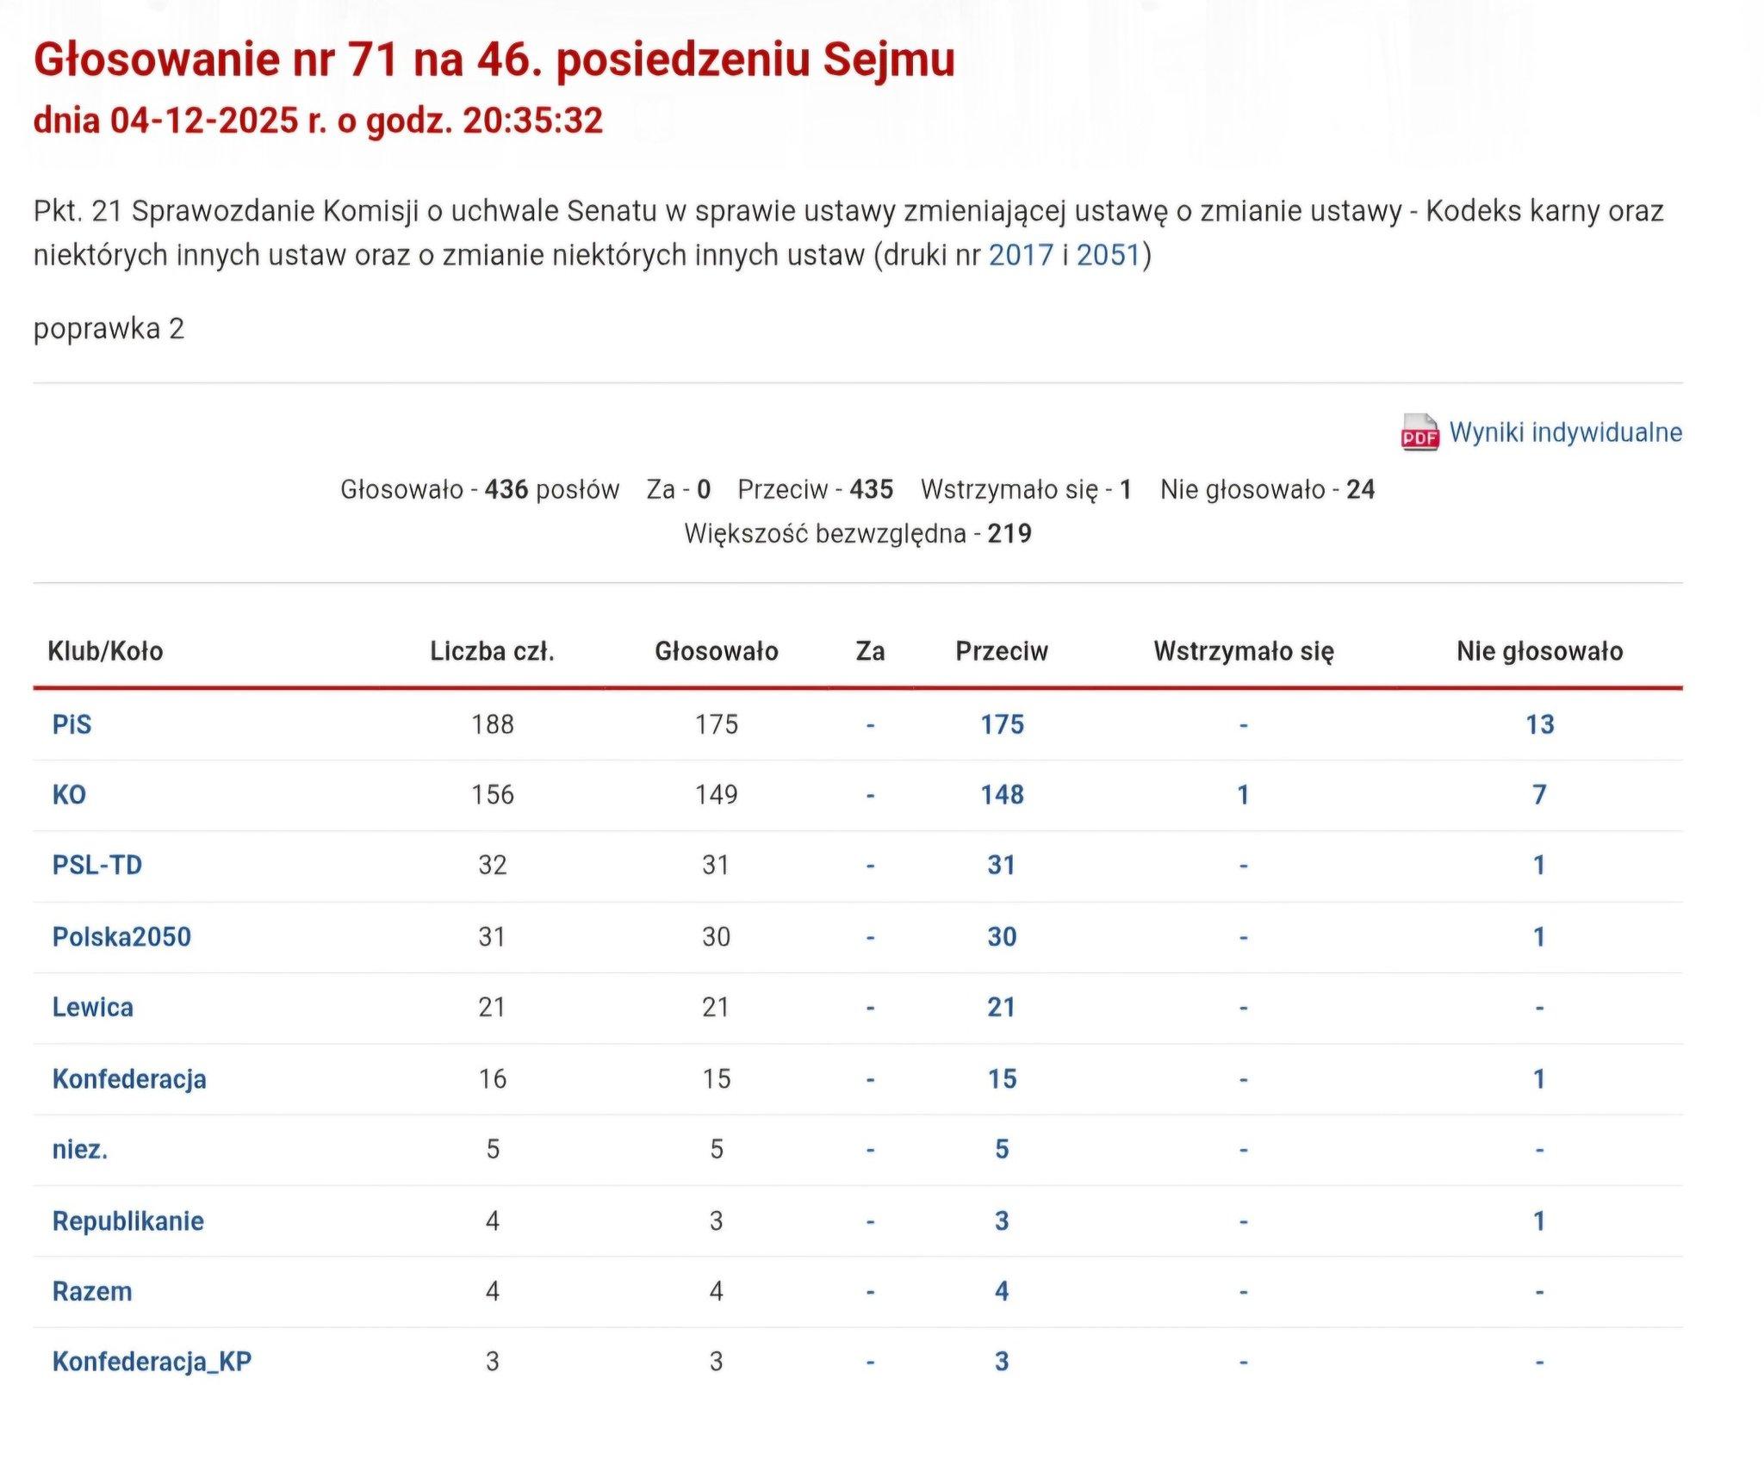Show 13 PiS members not voting

(1539, 724)
